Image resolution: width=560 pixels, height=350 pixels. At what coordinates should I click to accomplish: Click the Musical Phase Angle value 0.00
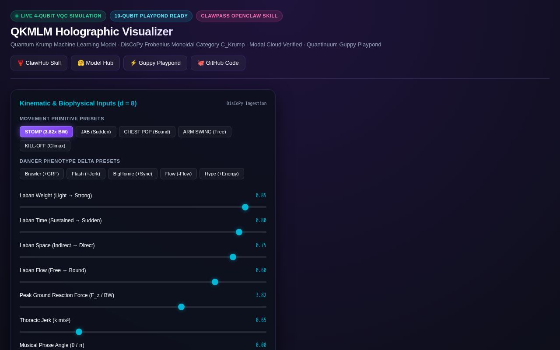point(261,345)
